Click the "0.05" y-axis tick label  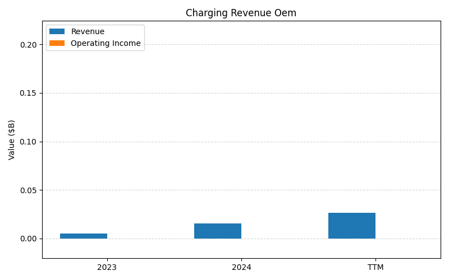[29, 190]
